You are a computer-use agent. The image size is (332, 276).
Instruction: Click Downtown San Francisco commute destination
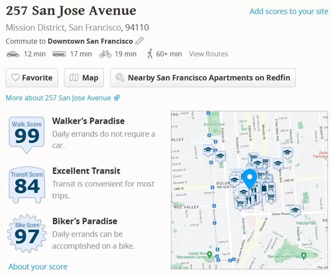[90, 41]
